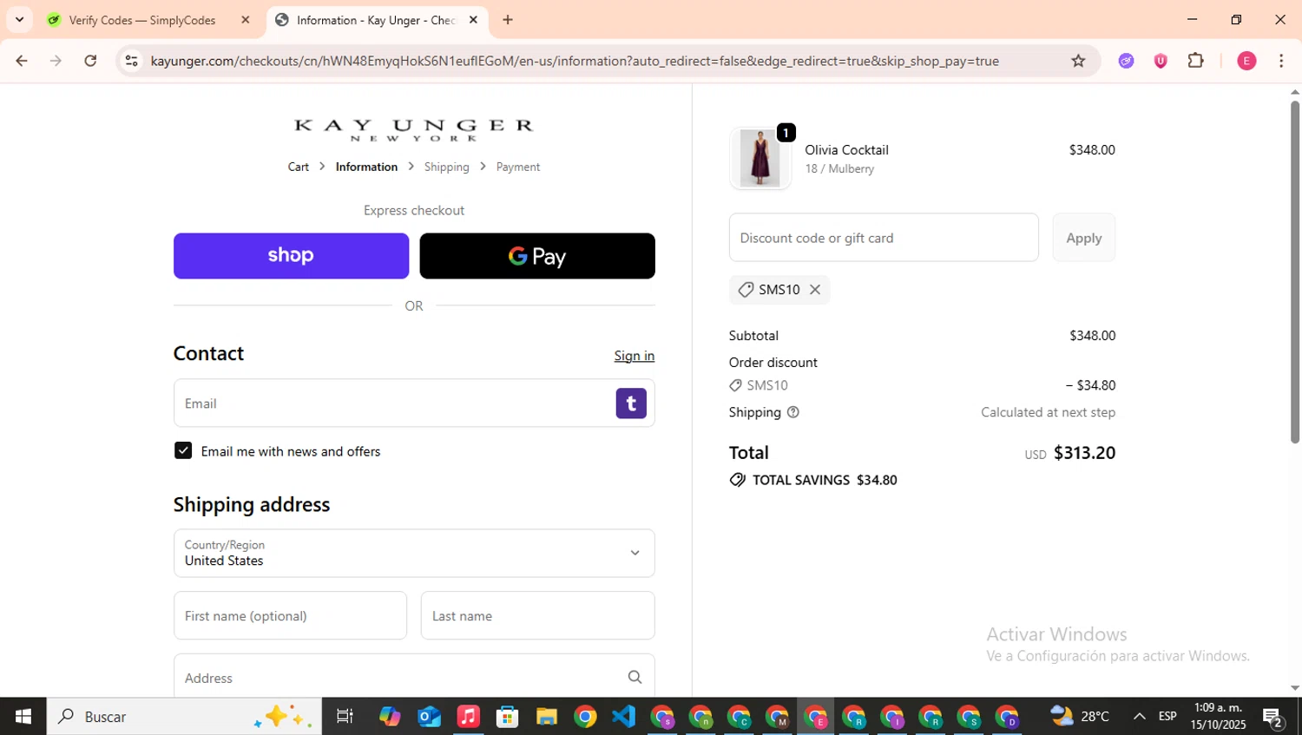
Task: Click the Olivia Cocktail product thumbnail
Action: pyautogui.click(x=760, y=158)
